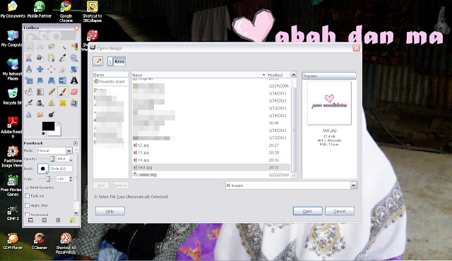Click the Azza folder path button
This screenshot has width=452, height=261.
(119, 61)
